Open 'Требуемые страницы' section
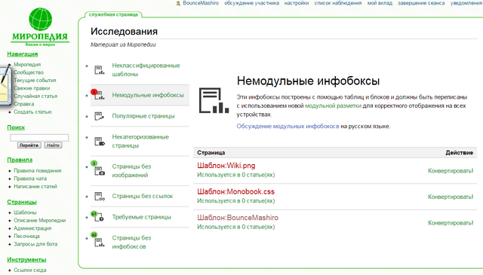The image size is (483, 275). [x=141, y=217]
